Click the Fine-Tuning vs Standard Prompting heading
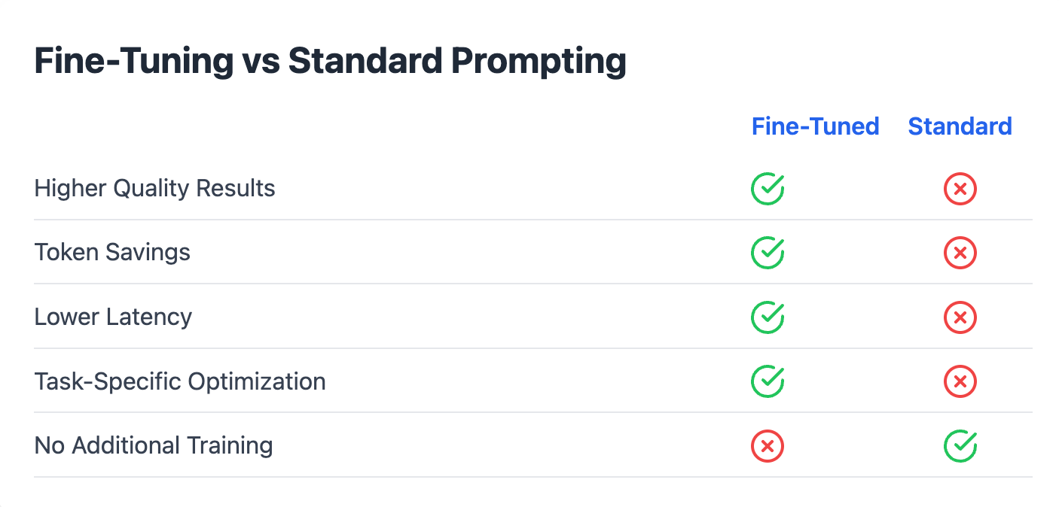Image resolution: width=1059 pixels, height=507 pixels. [331, 62]
